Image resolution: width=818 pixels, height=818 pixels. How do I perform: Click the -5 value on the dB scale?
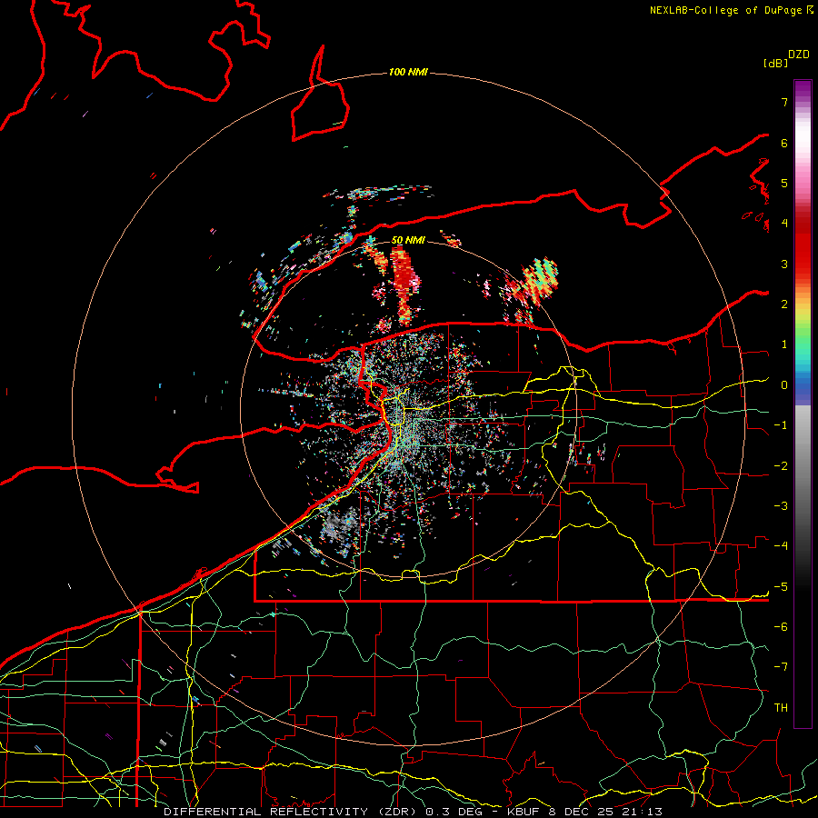tap(781, 587)
